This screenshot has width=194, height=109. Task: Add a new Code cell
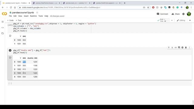click(x=10, y=20)
